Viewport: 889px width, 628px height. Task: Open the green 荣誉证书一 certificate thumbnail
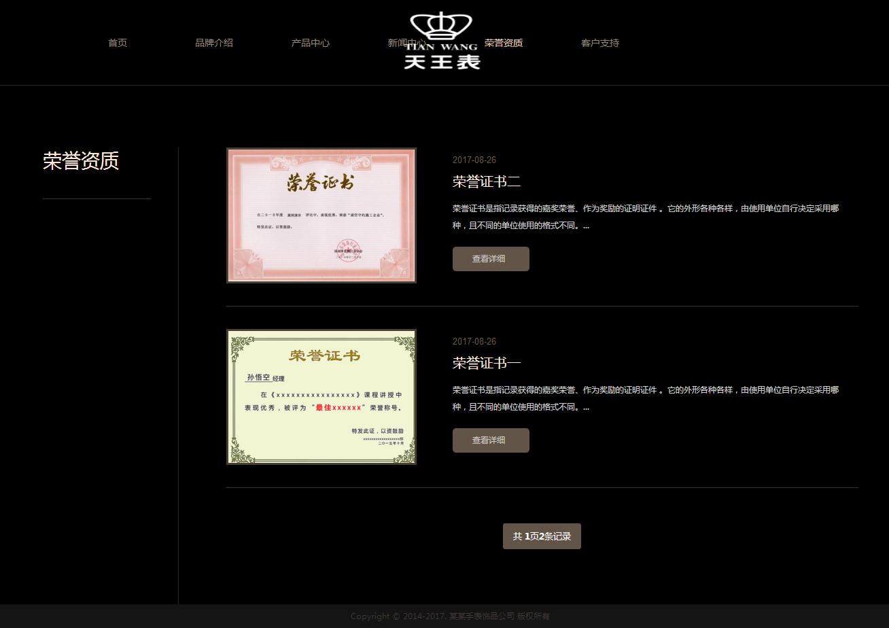click(321, 397)
